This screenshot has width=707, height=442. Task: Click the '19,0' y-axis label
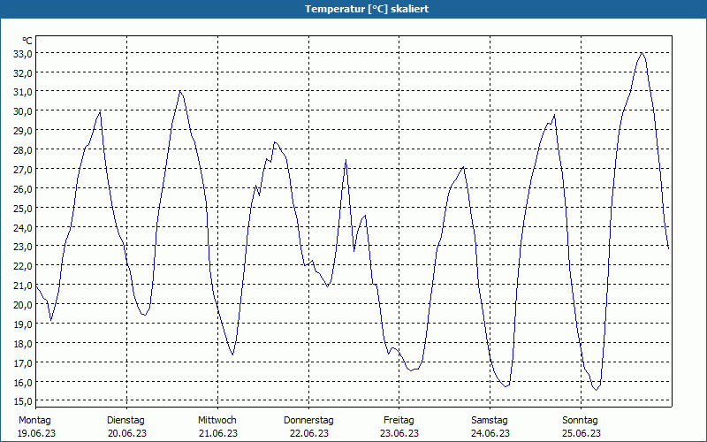point(23,324)
